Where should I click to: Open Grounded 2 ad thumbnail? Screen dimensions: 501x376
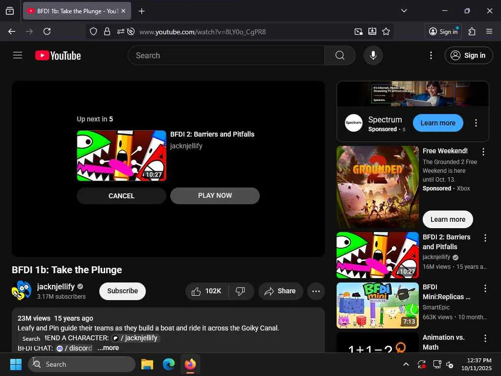377,187
